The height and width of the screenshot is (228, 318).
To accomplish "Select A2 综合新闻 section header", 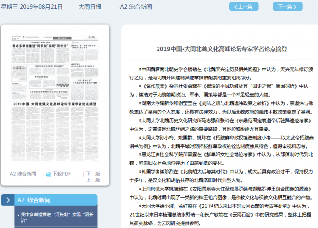I will [x=56, y=200].
